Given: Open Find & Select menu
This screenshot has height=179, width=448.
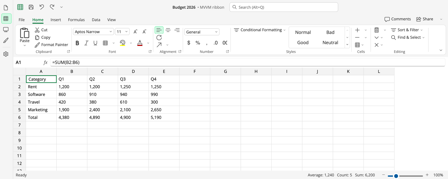Looking at the screenshot, I should (408, 37).
